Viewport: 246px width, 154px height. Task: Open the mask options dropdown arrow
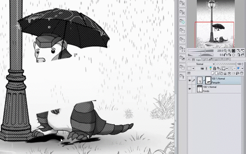pyautogui.click(x=227, y=68)
